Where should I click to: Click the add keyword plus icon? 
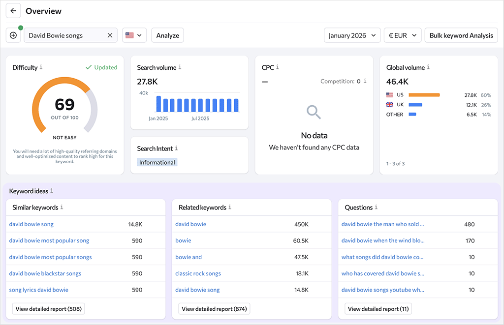pyautogui.click(x=13, y=35)
